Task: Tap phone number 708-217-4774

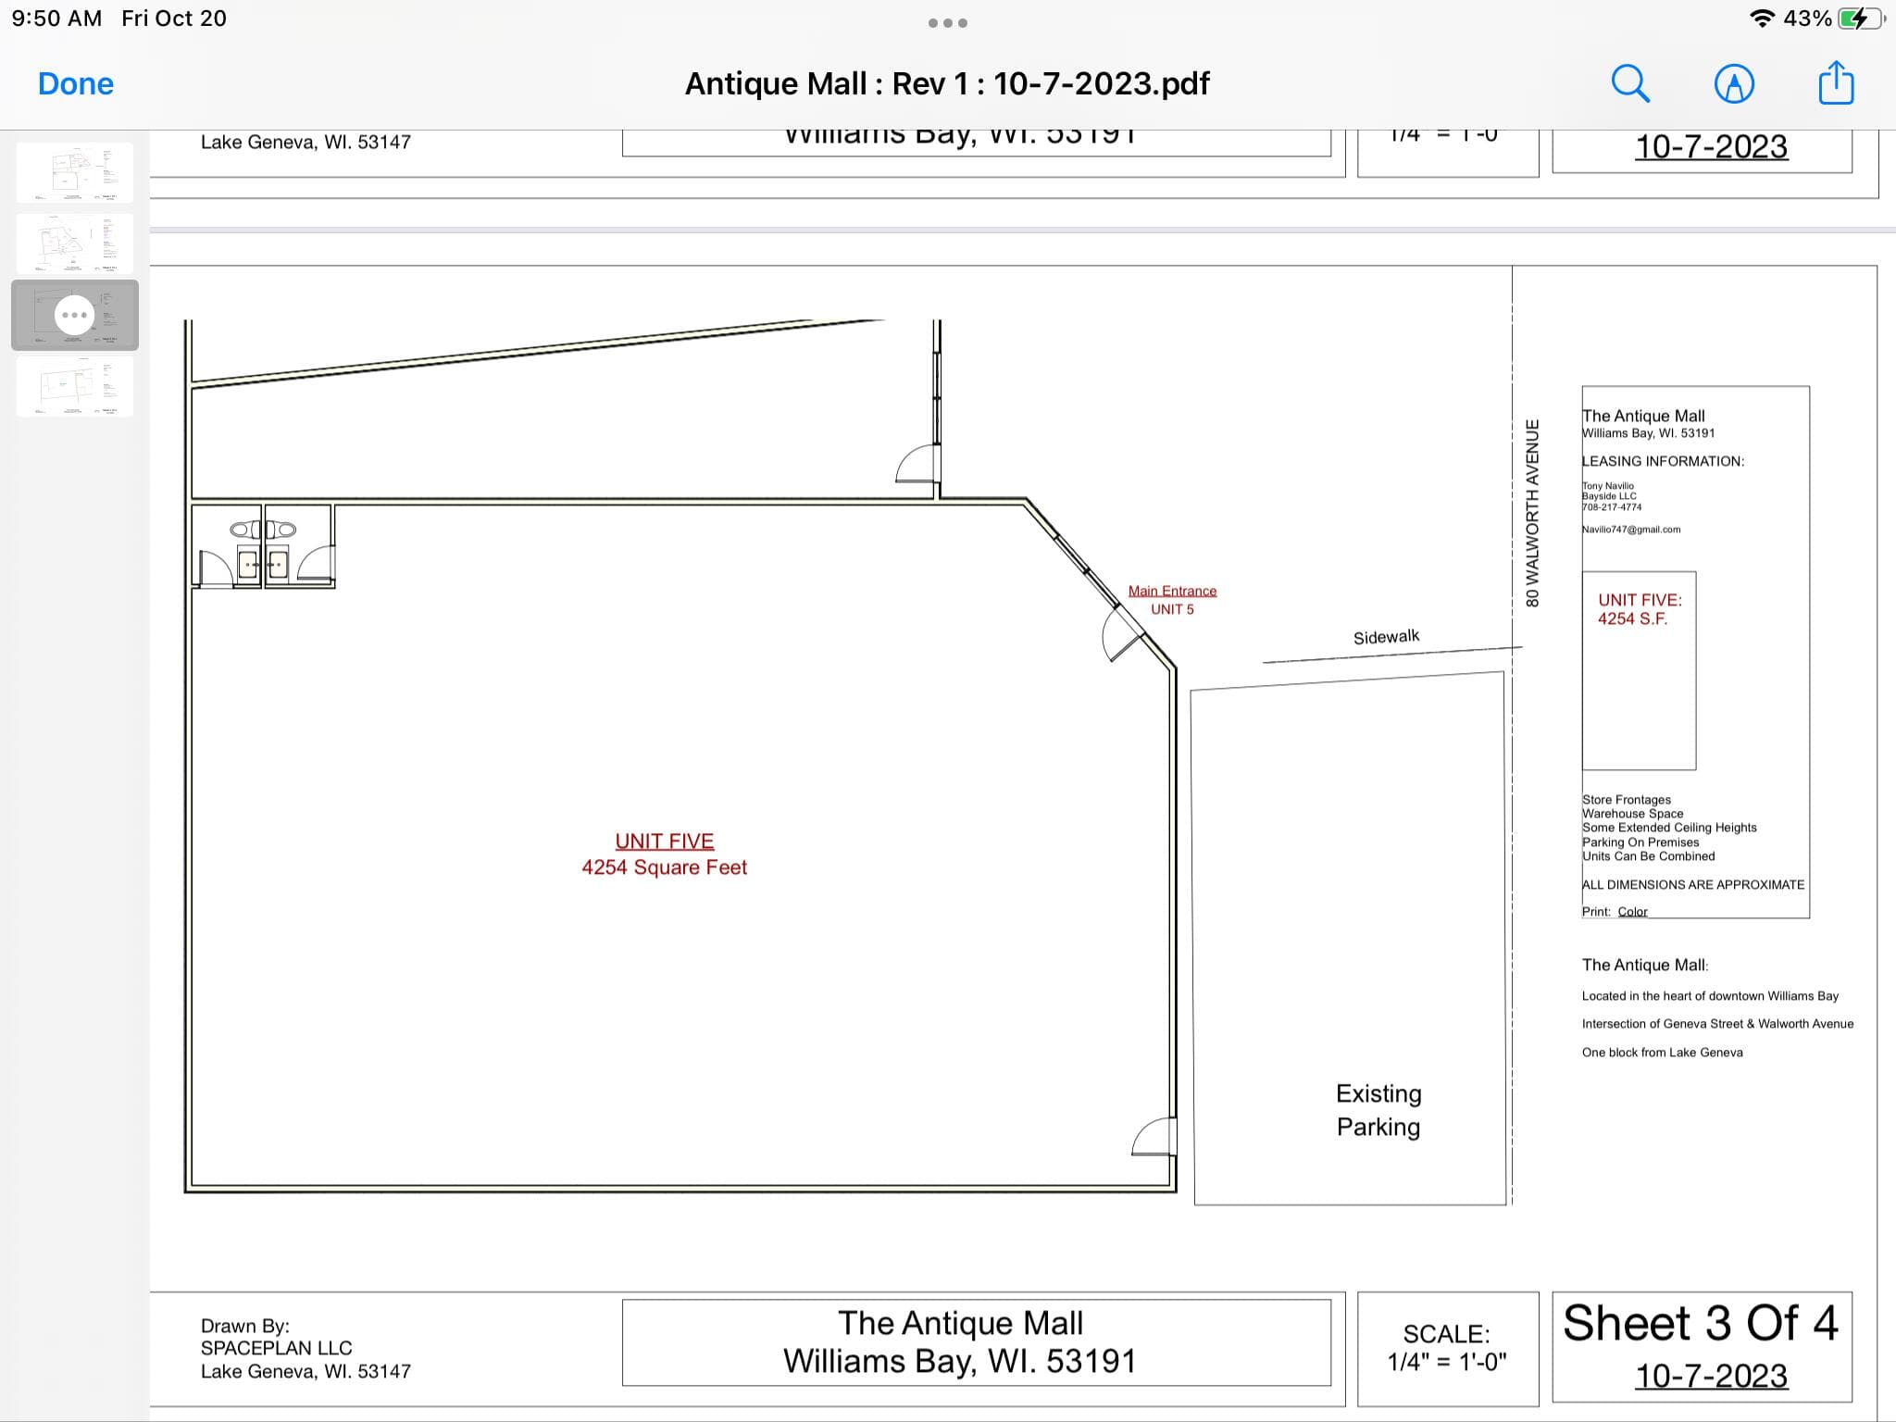Action: pos(1612,507)
